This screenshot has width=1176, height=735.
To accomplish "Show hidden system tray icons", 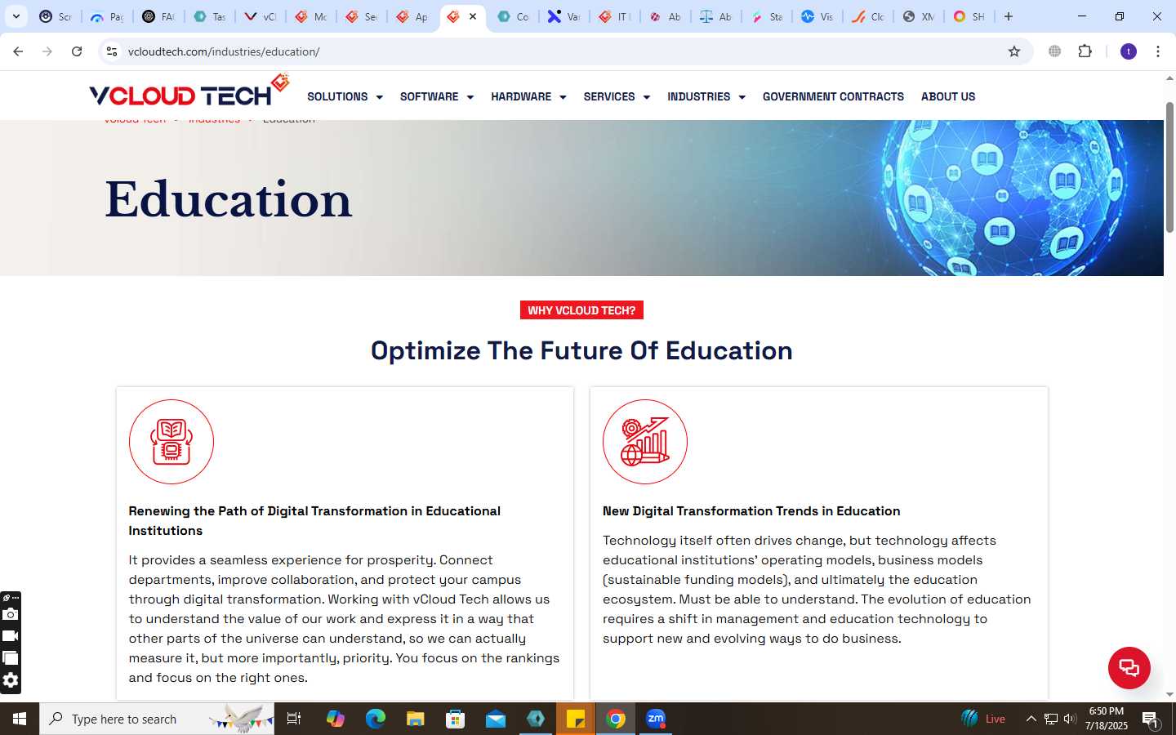I will 1031,719.
